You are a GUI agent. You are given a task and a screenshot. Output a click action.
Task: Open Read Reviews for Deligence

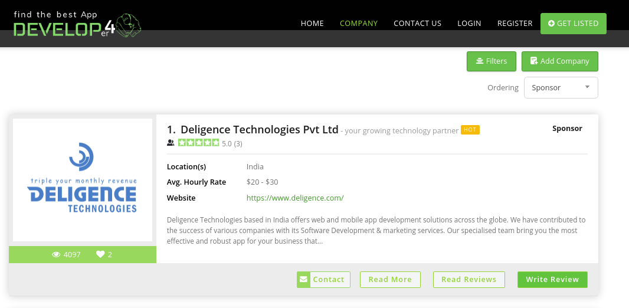(x=469, y=280)
